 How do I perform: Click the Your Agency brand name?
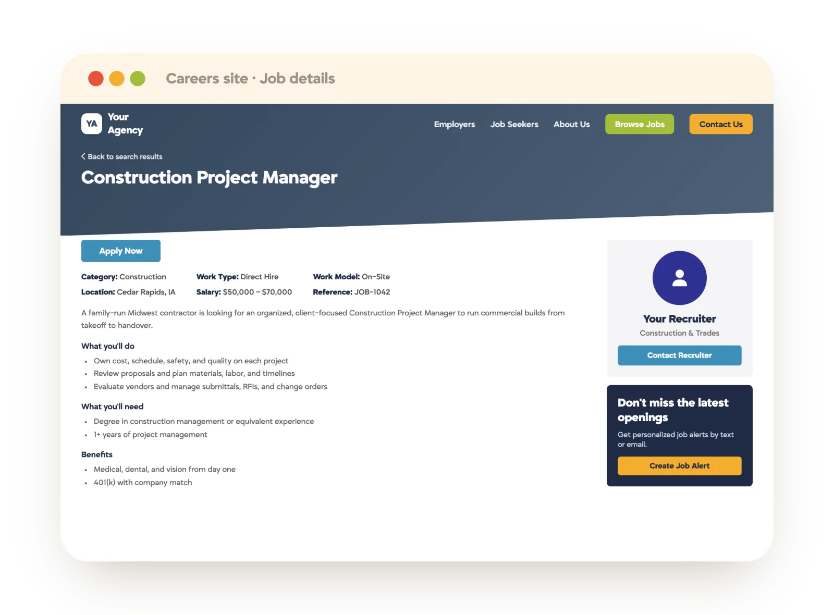(x=125, y=124)
